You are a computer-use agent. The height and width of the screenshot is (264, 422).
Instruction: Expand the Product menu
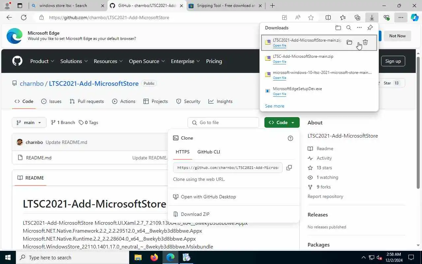tap(43, 61)
